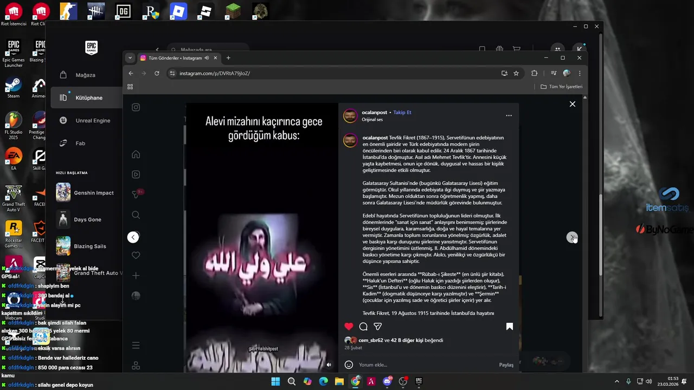Open FL Studio 2025 desktop shortcut
Viewport: 694px width, 390px height.
tap(13, 126)
